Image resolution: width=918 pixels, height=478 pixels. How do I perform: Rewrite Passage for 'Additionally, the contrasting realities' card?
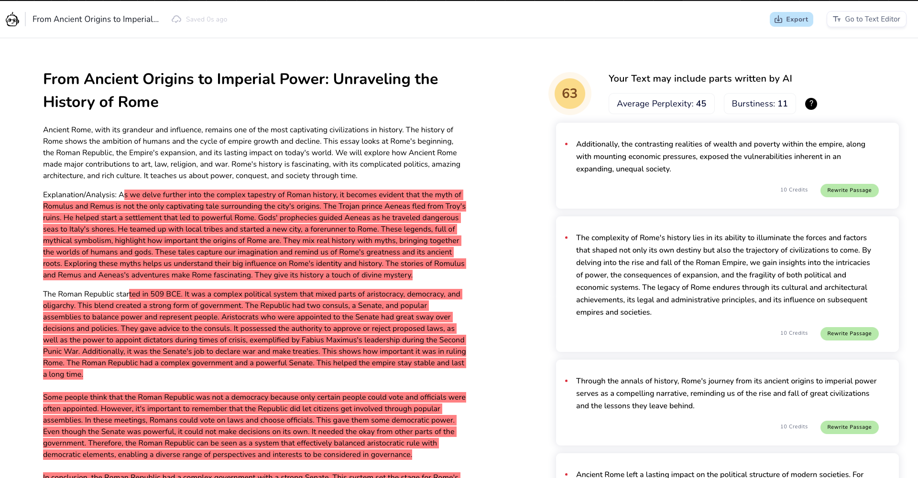pos(849,191)
